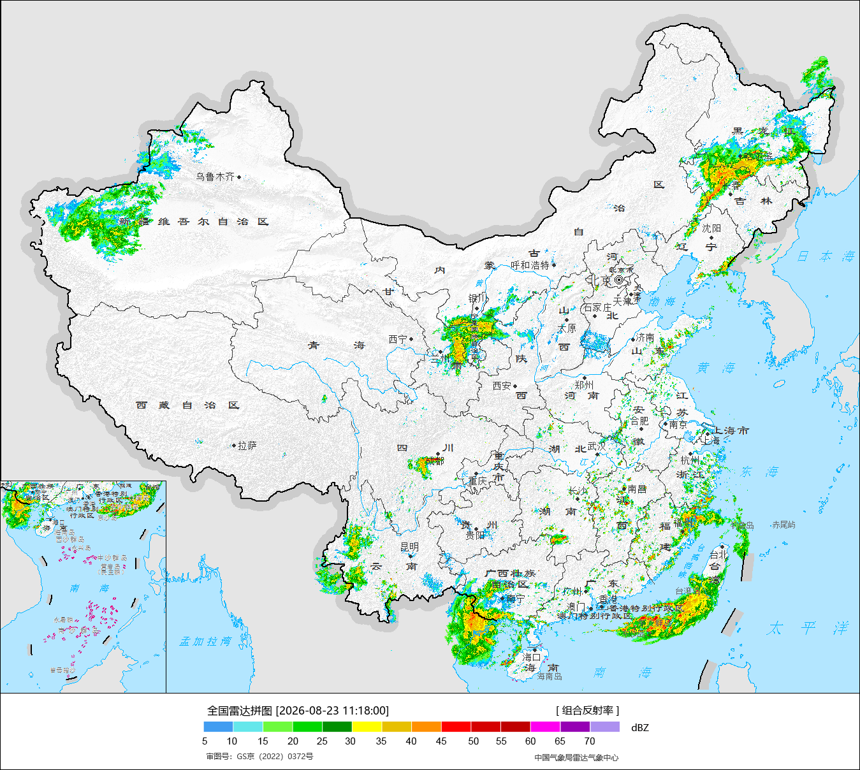Viewport: 860px width, 770px height.
Task: Select the blue 5 dBZ legend swatch
Action: coord(219,727)
